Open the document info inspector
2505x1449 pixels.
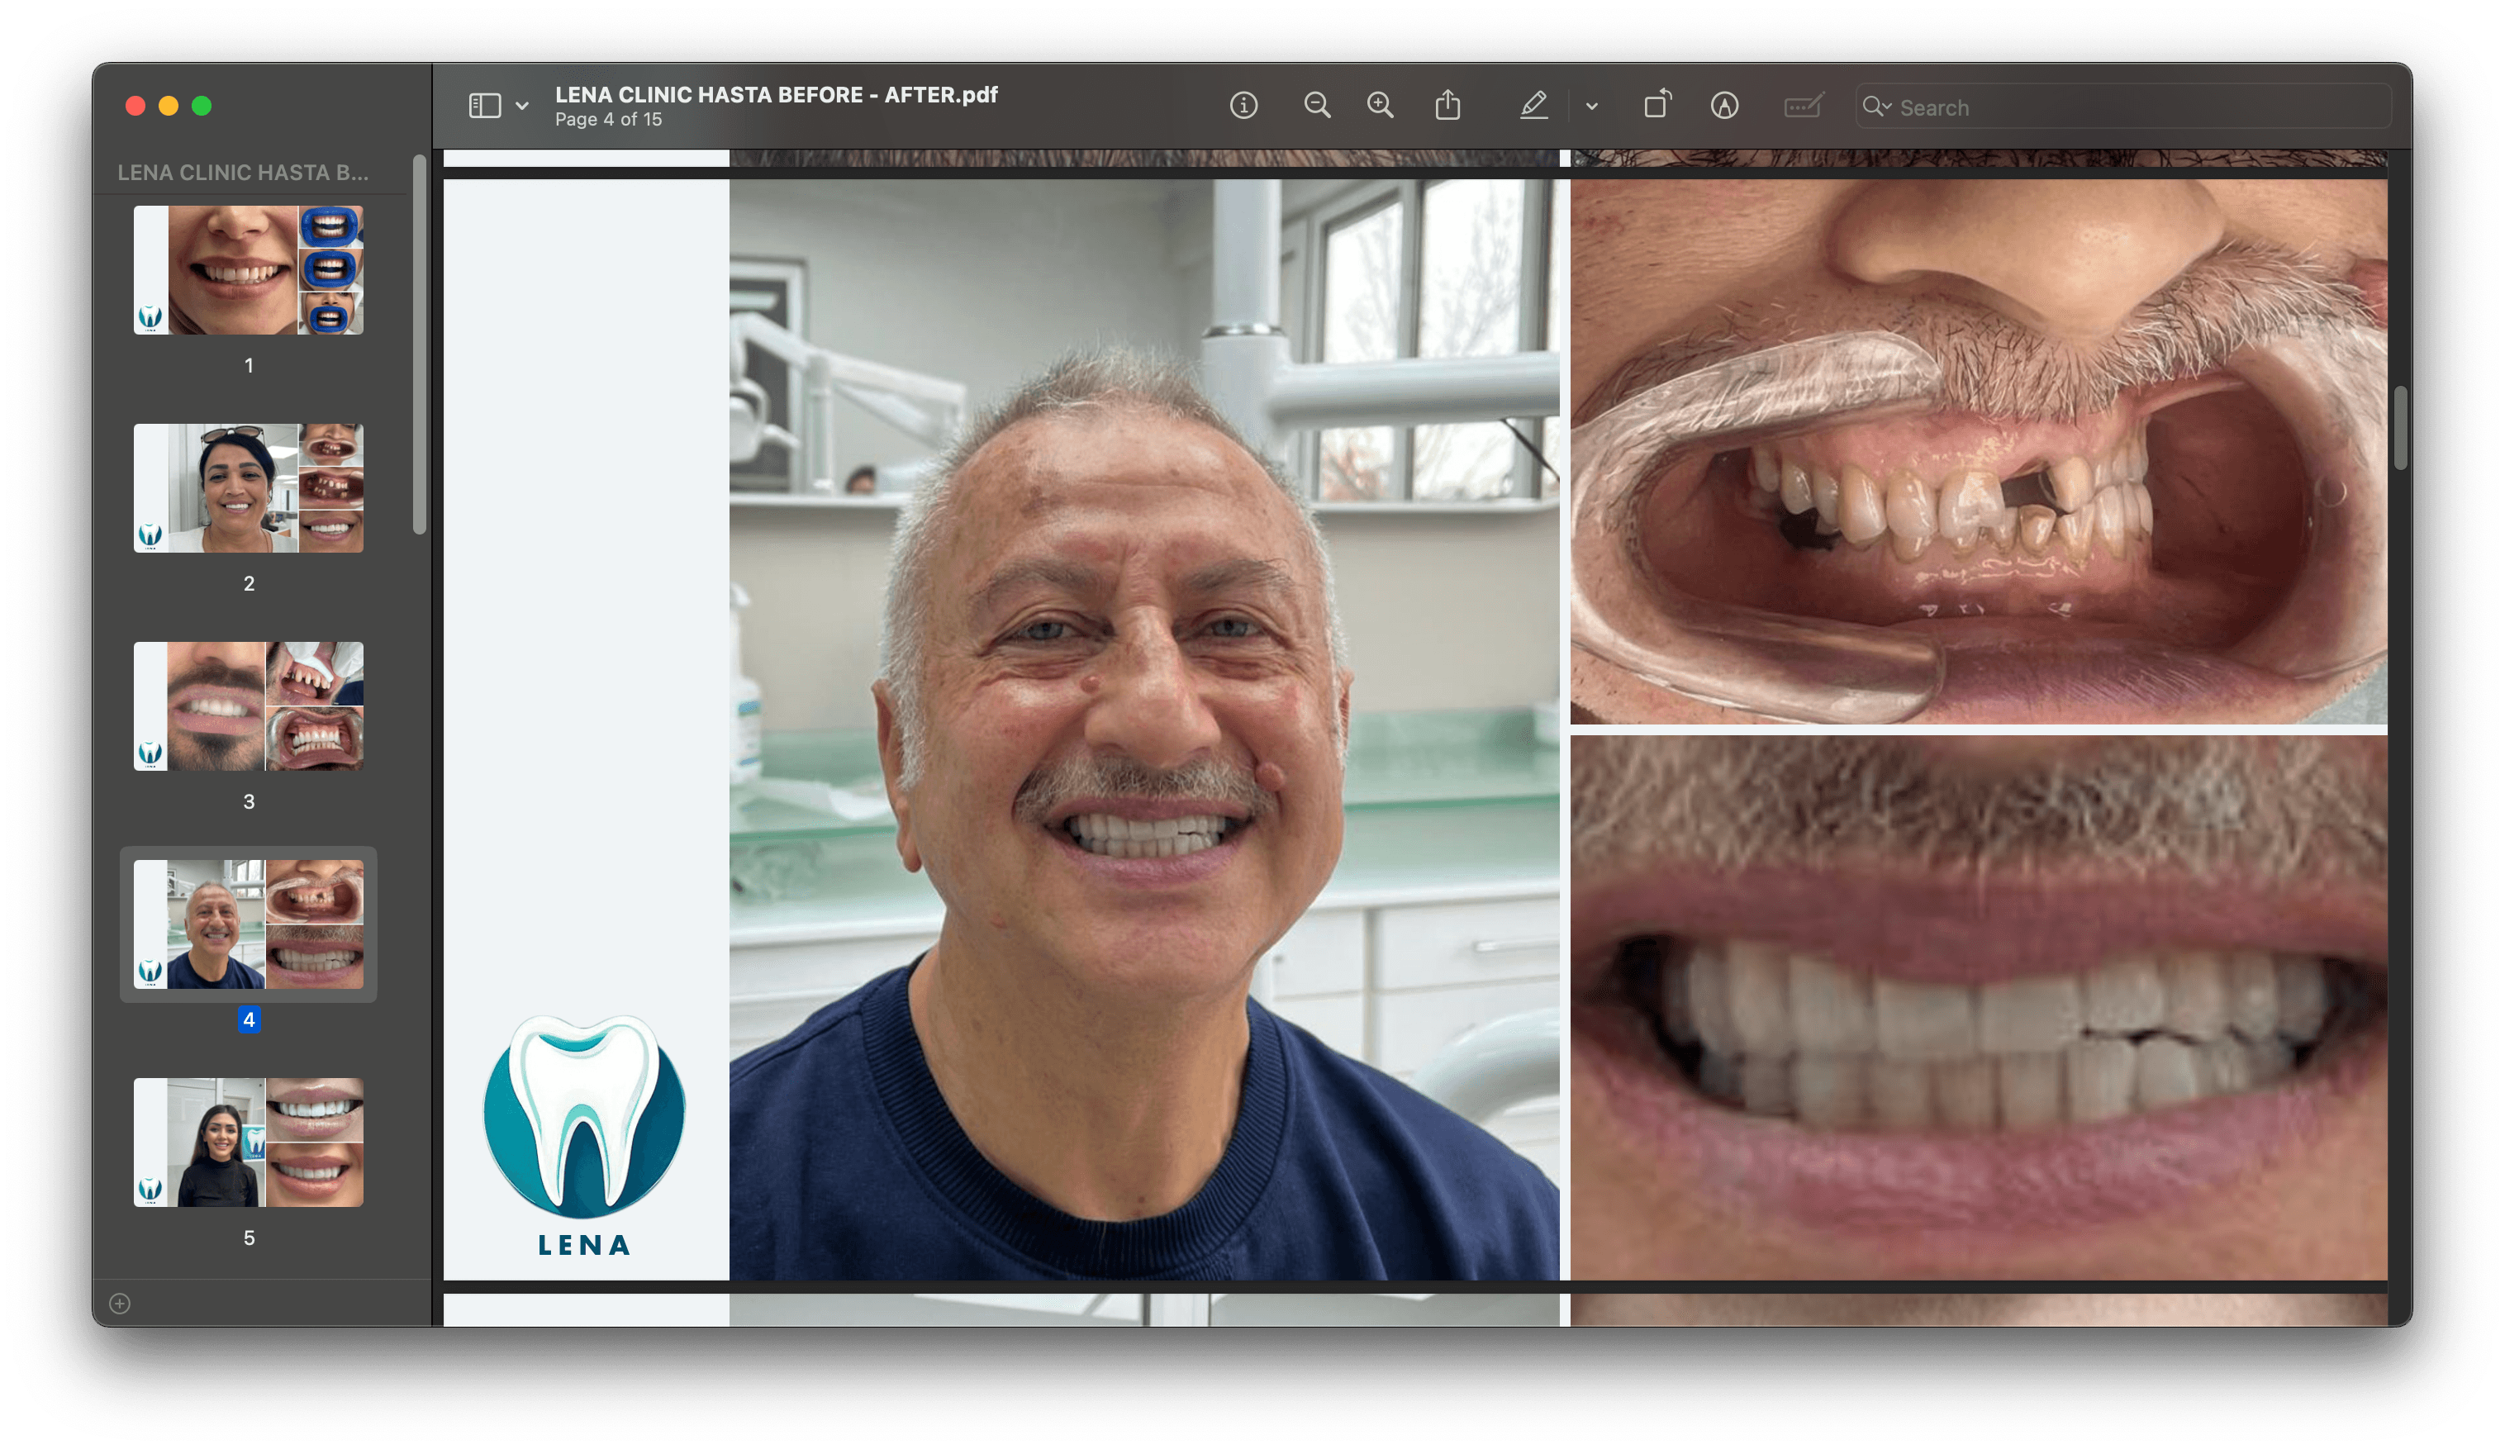point(1244,106)
